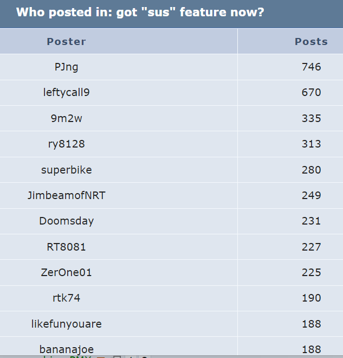
Task: View superbike's 280 posts
Action: (311, 170)
